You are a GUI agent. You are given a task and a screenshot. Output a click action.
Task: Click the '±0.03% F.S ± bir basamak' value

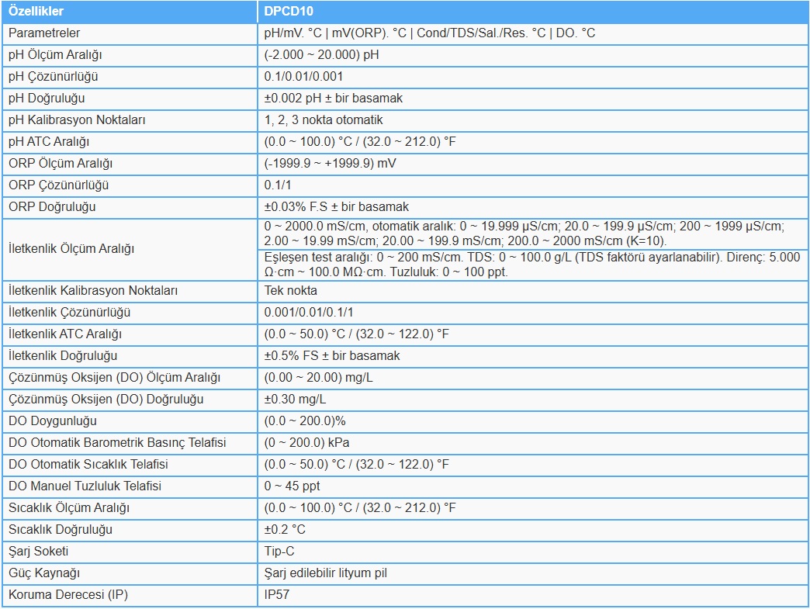pos(336,206)
